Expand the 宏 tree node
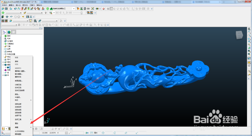This screenshot has width=252, height=136. [3, 75]
